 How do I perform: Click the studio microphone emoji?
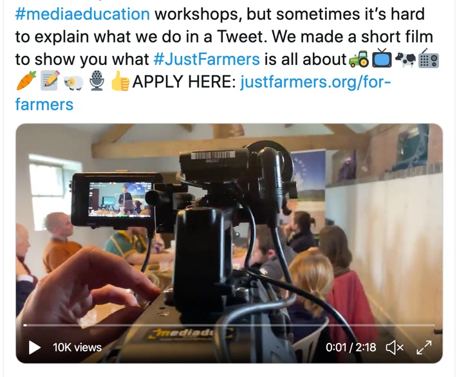(x=97, y=80)
